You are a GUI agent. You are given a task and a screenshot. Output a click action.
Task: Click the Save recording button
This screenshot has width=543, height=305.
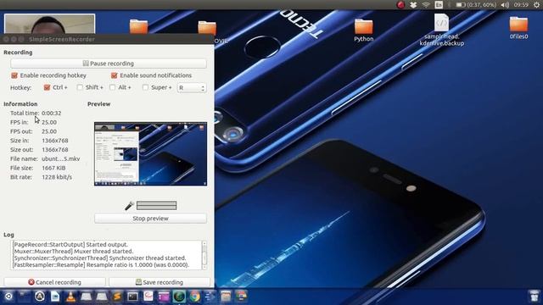tap(160, 282)
